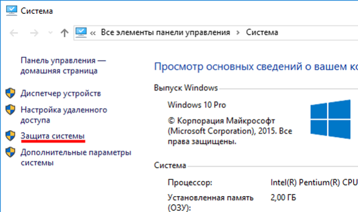Click the computer icon in address bar
The image size is (358, 212).
click(x=81, y=33)
